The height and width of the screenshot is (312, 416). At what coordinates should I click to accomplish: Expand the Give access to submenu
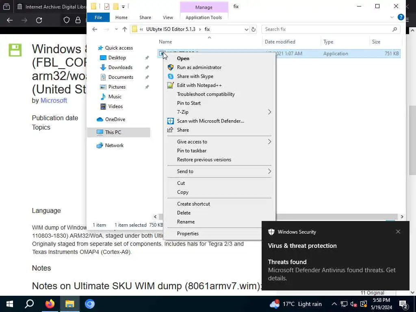(219, 142)
